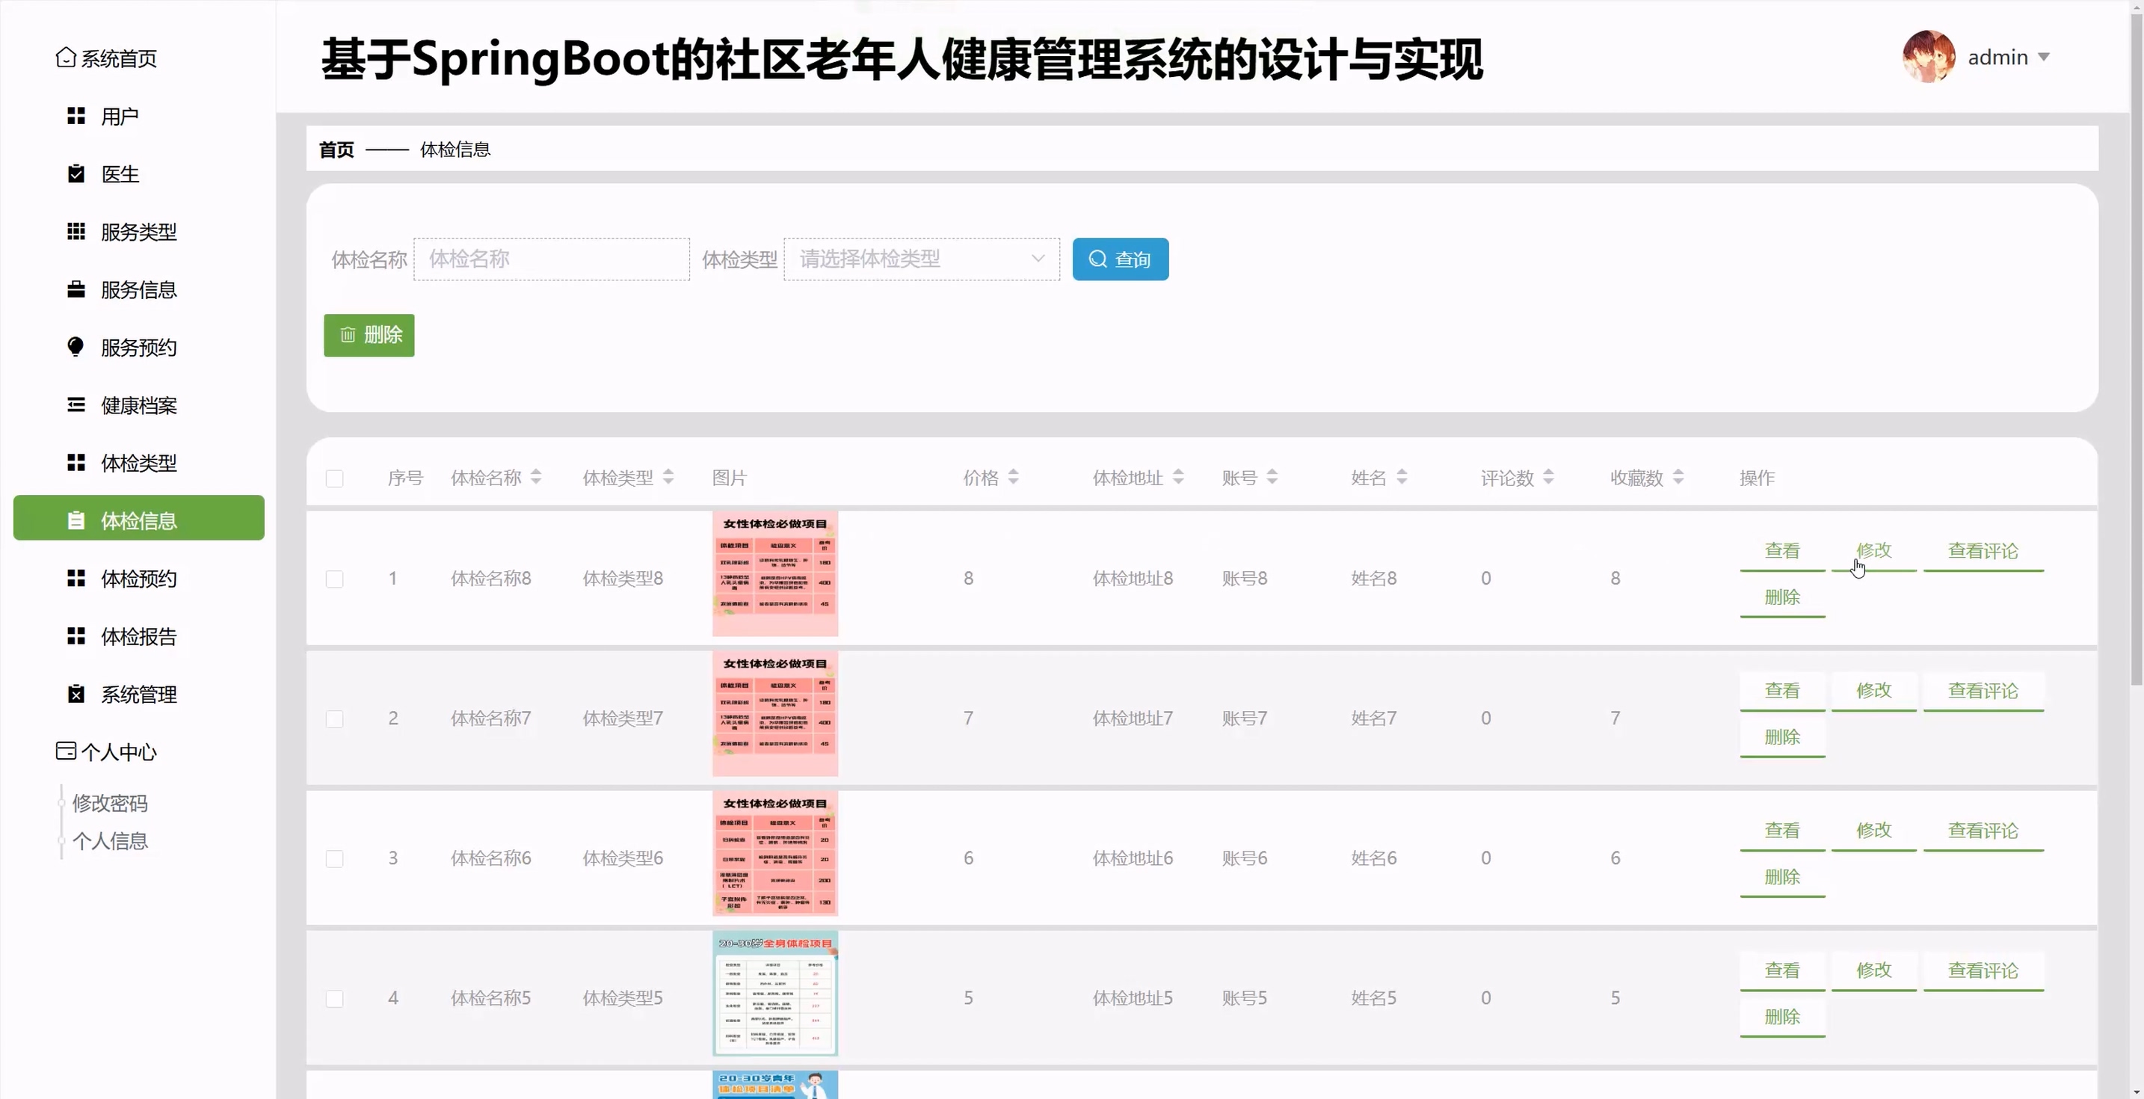Sort the table by 价格 column arrows
Image resolution: width=2144 pixels, height=1099 pixels.
[1013, 477]
